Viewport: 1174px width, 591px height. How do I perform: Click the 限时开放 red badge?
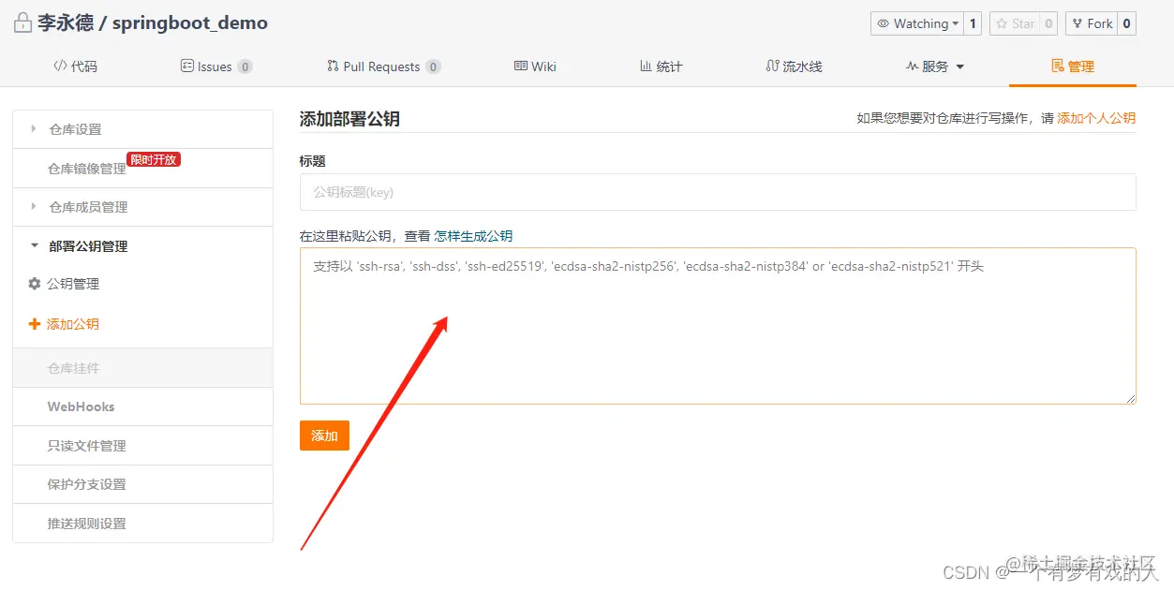click(x=154, y=159)
